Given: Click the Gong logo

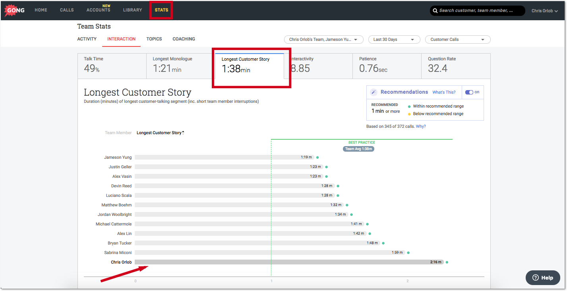Looking at the screenshot, I should pos(14,10).
